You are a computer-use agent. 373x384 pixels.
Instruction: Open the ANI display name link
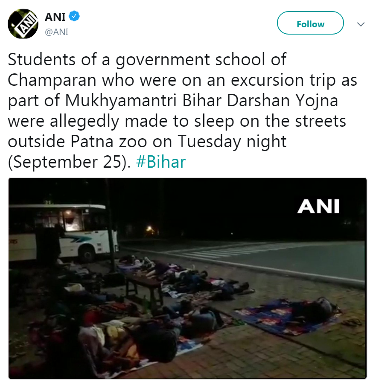[x=55, y=17]
